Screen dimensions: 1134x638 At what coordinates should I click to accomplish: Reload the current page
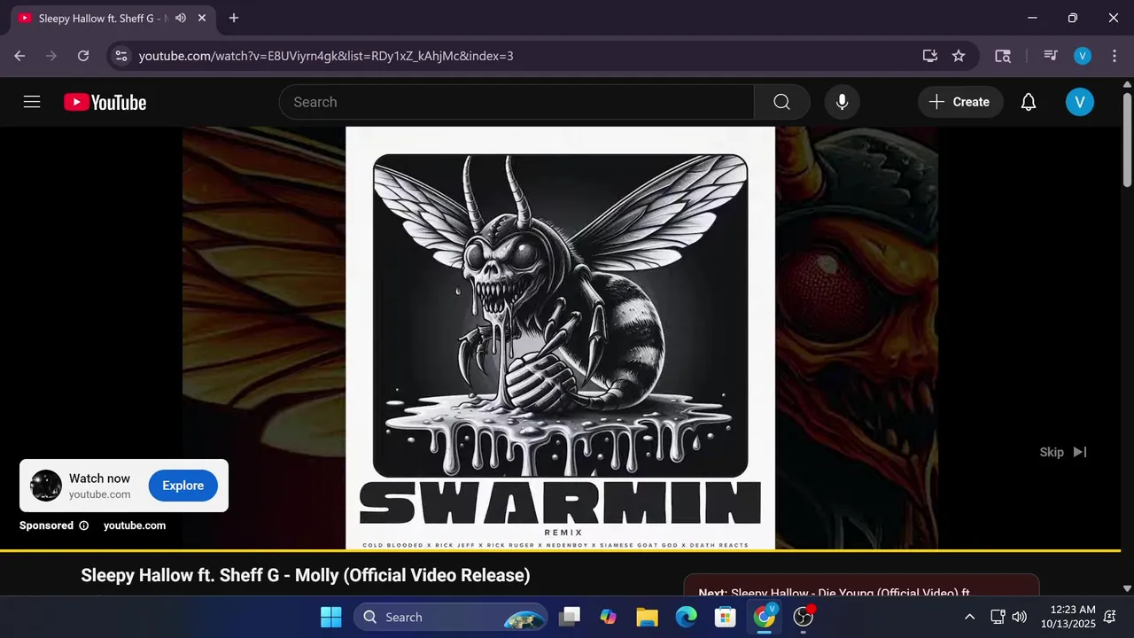pyautogui.click(x=83, y=56)
